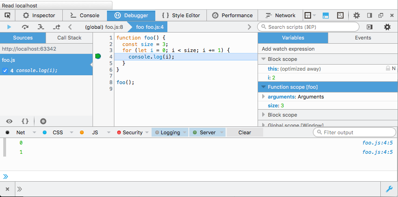Collapse the Function scope [foo] section

263,87
